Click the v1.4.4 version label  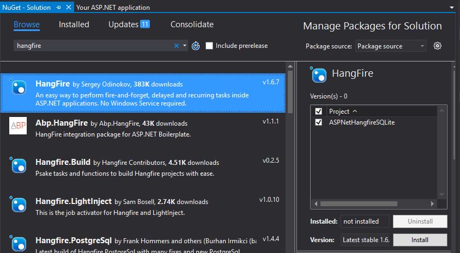click(x=271, y=239)
